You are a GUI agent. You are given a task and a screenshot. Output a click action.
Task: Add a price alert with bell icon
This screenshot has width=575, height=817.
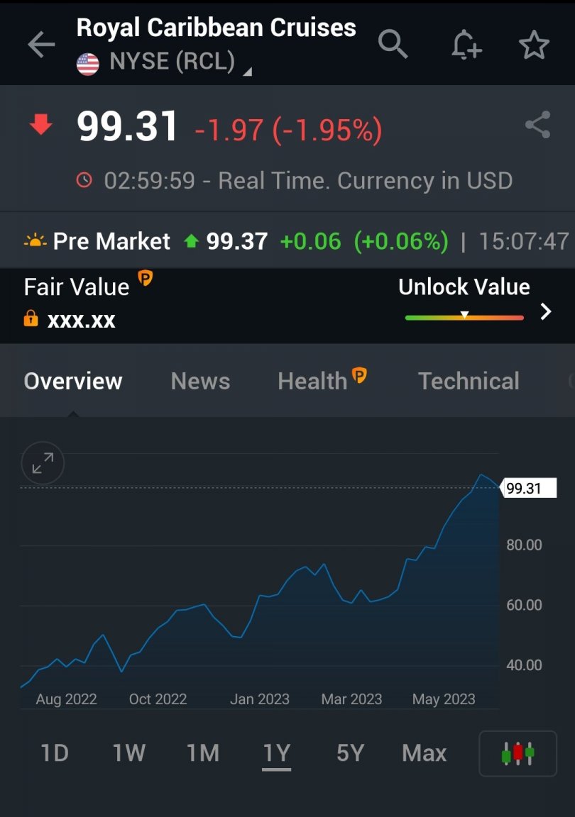click(x=466, y=44)
